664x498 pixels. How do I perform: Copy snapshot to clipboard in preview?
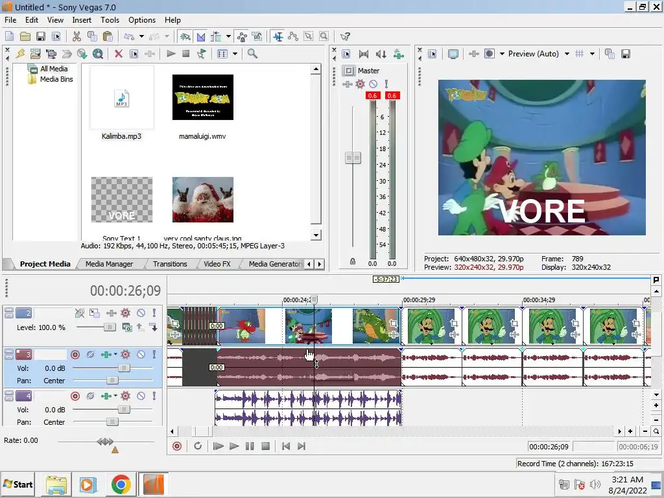click(610, 54)
